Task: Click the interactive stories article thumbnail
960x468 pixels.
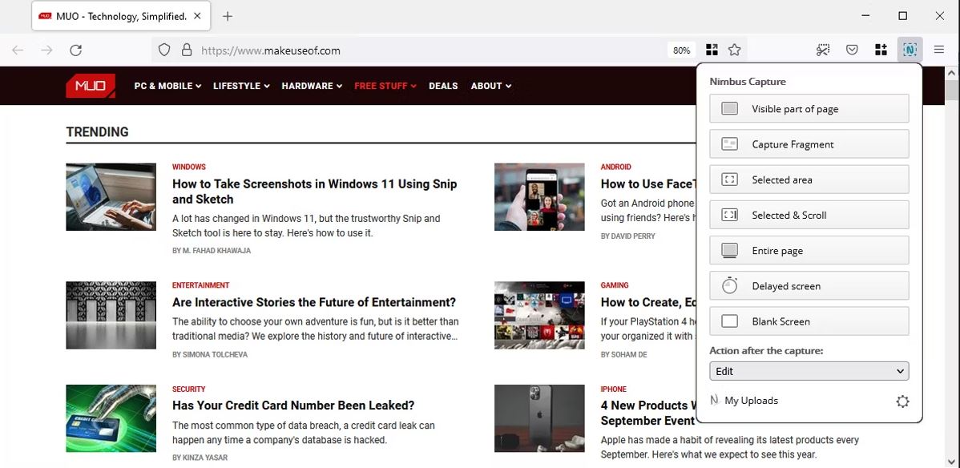Action: (x=111, y=315)
